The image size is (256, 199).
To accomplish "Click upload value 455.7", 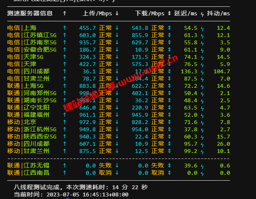I will click(87, 28).
